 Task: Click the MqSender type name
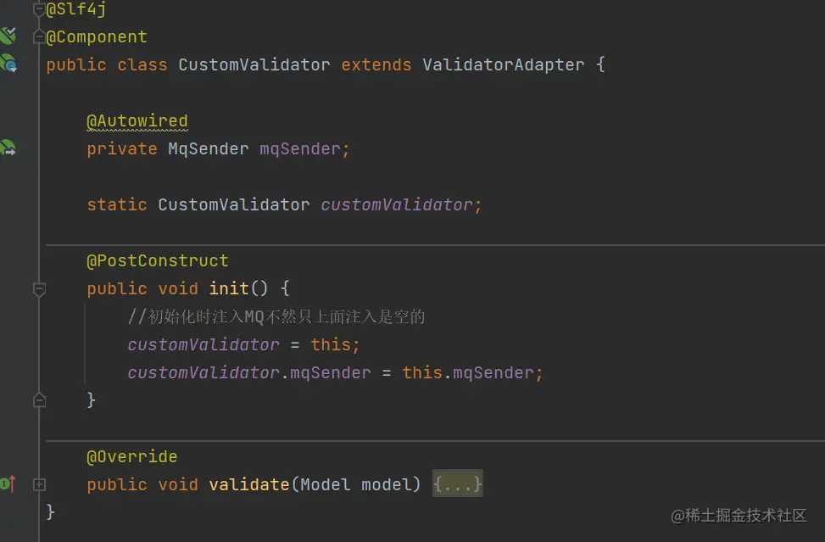(x=209, y=149)
